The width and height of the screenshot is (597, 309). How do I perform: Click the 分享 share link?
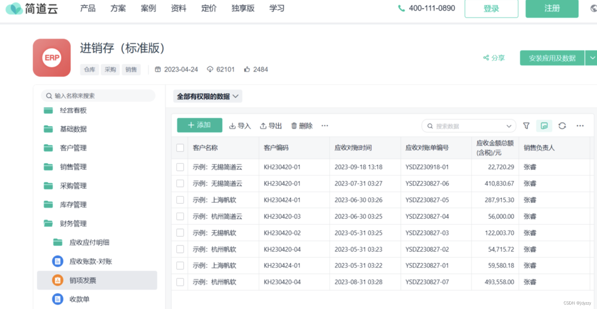[494, 58]
